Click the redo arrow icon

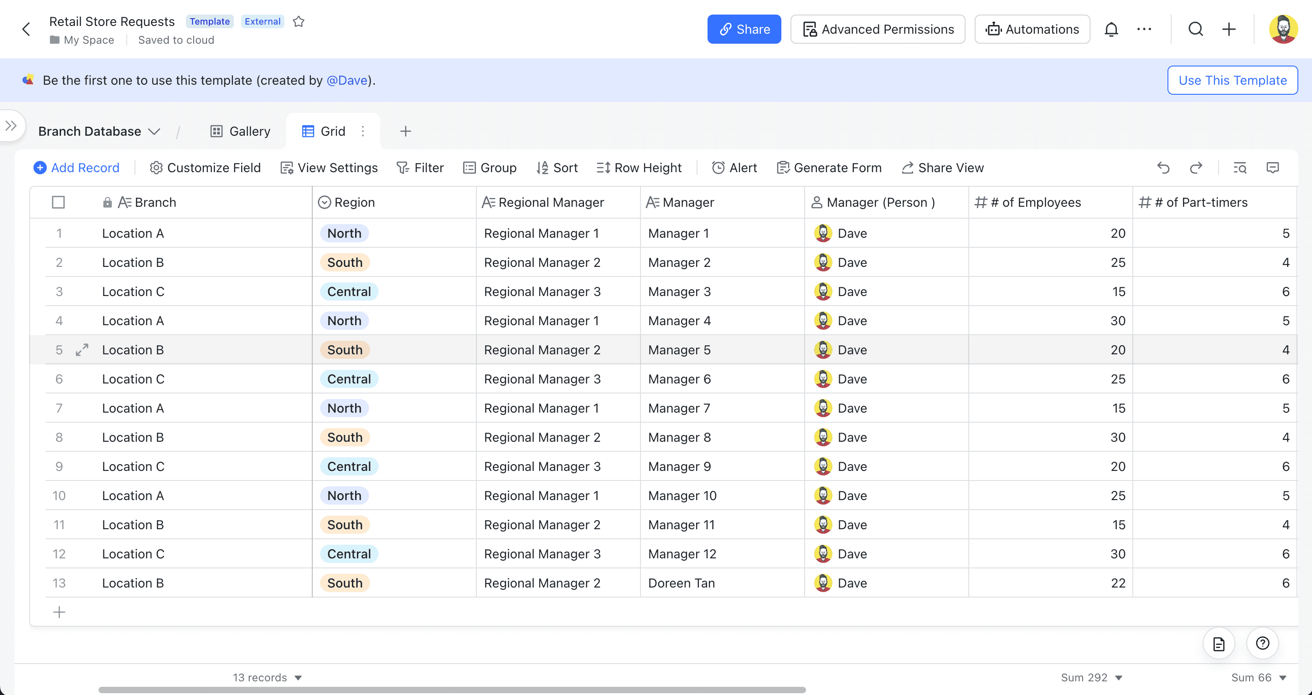click(1196, 168)
